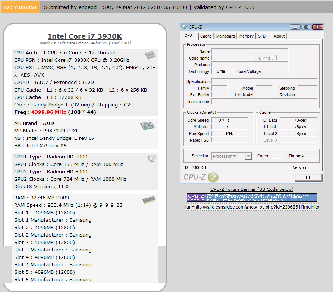Click the Core Sandy Bridge-E stepping row
Image resolution: width=333 pixels, height=292 pixels.
(72, 105)
